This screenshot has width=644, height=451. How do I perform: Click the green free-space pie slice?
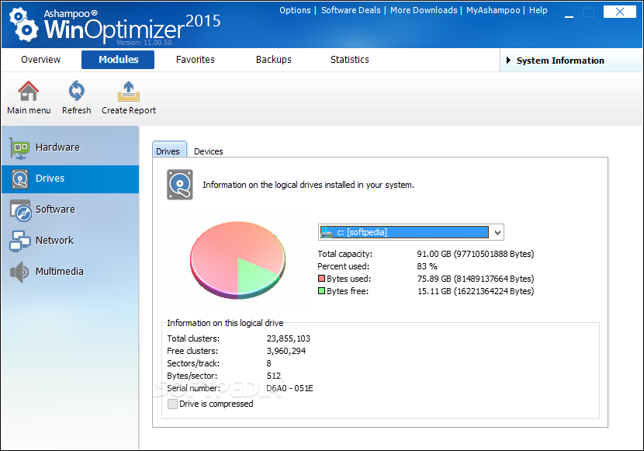click(254, 276)
